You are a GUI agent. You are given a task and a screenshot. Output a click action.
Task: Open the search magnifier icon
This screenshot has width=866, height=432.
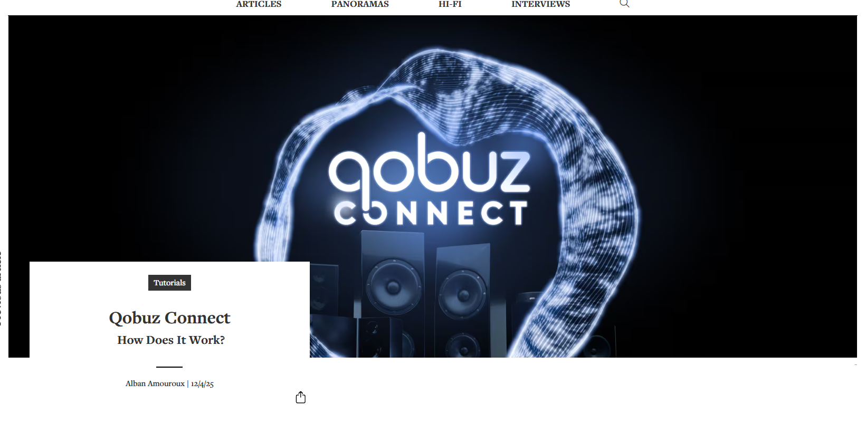tap(624, 3)
